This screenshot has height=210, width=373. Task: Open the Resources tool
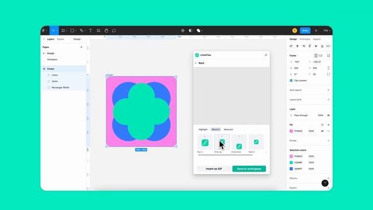coord(98,30)
